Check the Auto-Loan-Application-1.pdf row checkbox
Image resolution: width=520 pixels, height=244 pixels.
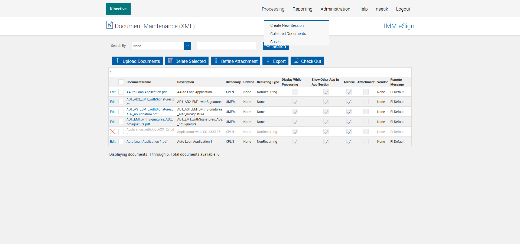point(121,141)
